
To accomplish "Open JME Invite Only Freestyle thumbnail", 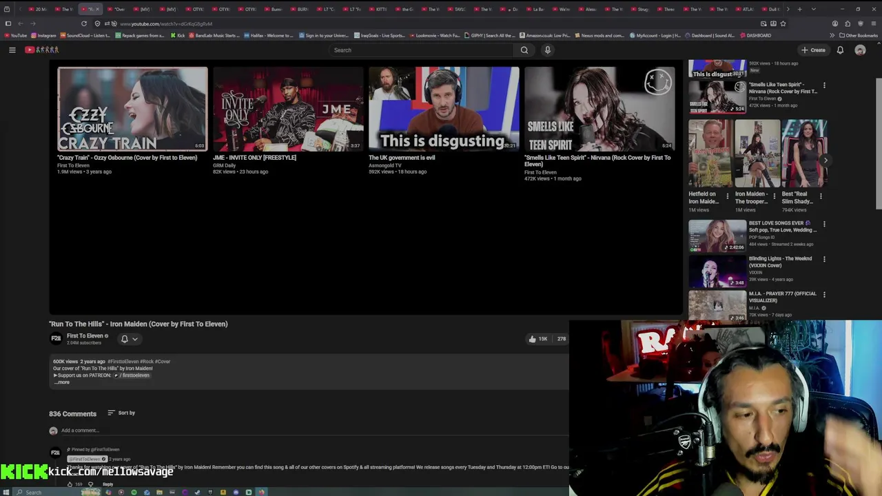I will [288, 109].
